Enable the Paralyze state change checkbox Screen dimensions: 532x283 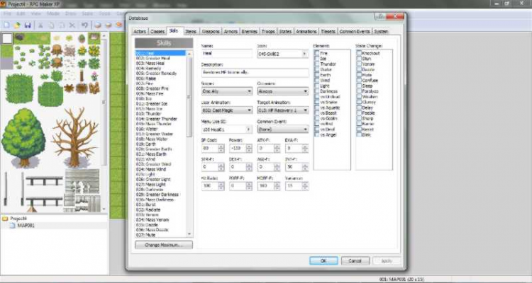click(x=359, y=91)
